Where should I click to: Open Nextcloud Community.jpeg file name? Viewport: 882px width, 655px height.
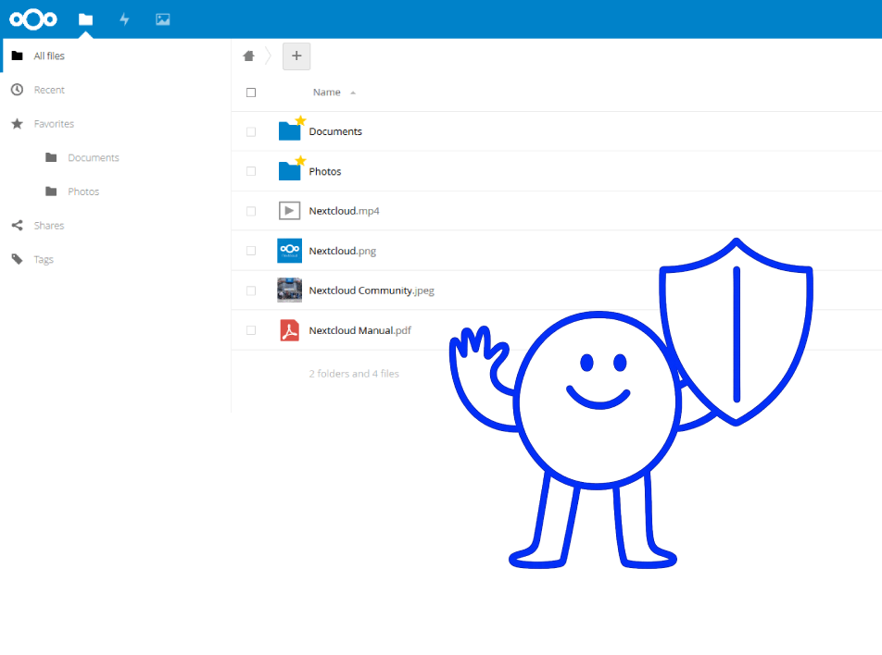372,290
